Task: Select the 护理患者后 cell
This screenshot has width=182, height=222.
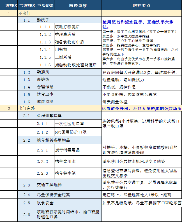Action: [x=78, y=34]
